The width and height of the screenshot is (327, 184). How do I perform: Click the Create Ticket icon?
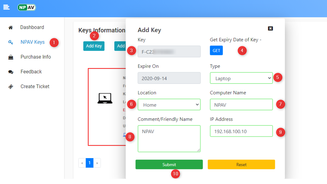[11, 87]
